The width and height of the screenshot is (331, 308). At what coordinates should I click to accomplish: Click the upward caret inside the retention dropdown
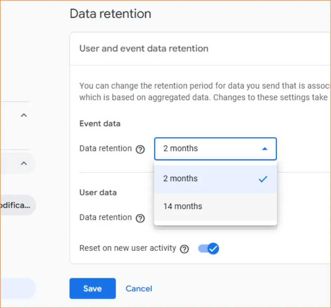click(265, 149)
